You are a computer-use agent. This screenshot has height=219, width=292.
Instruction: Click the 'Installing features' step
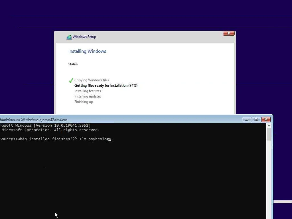pyautogui.click(x=88, y=91)
